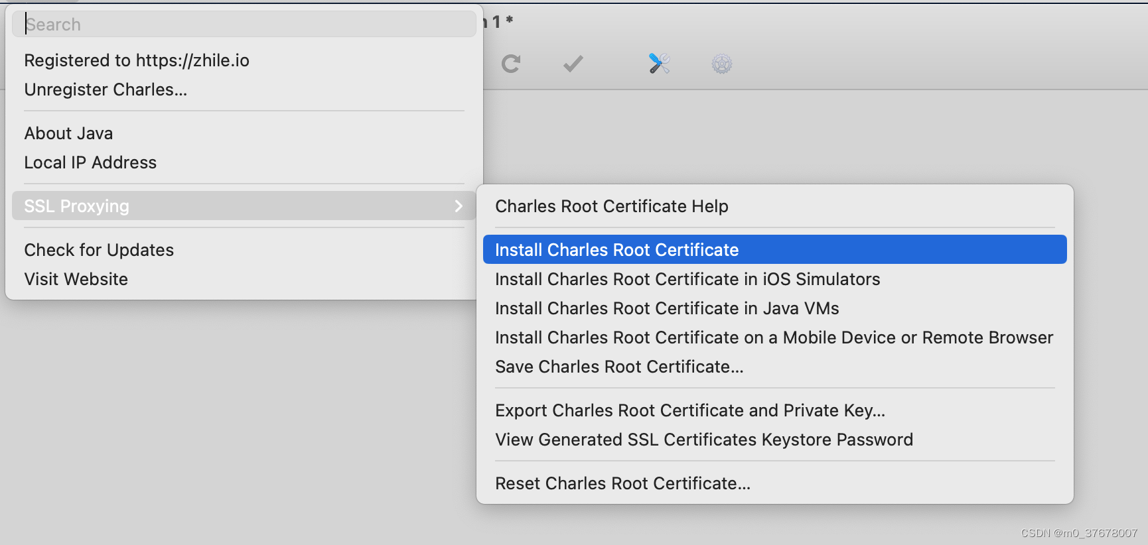Select Export Charles Root Certificate and Private Key...
Viewport: 1148px width, 545px height.
pyautogui.click(x=775, y=410)
